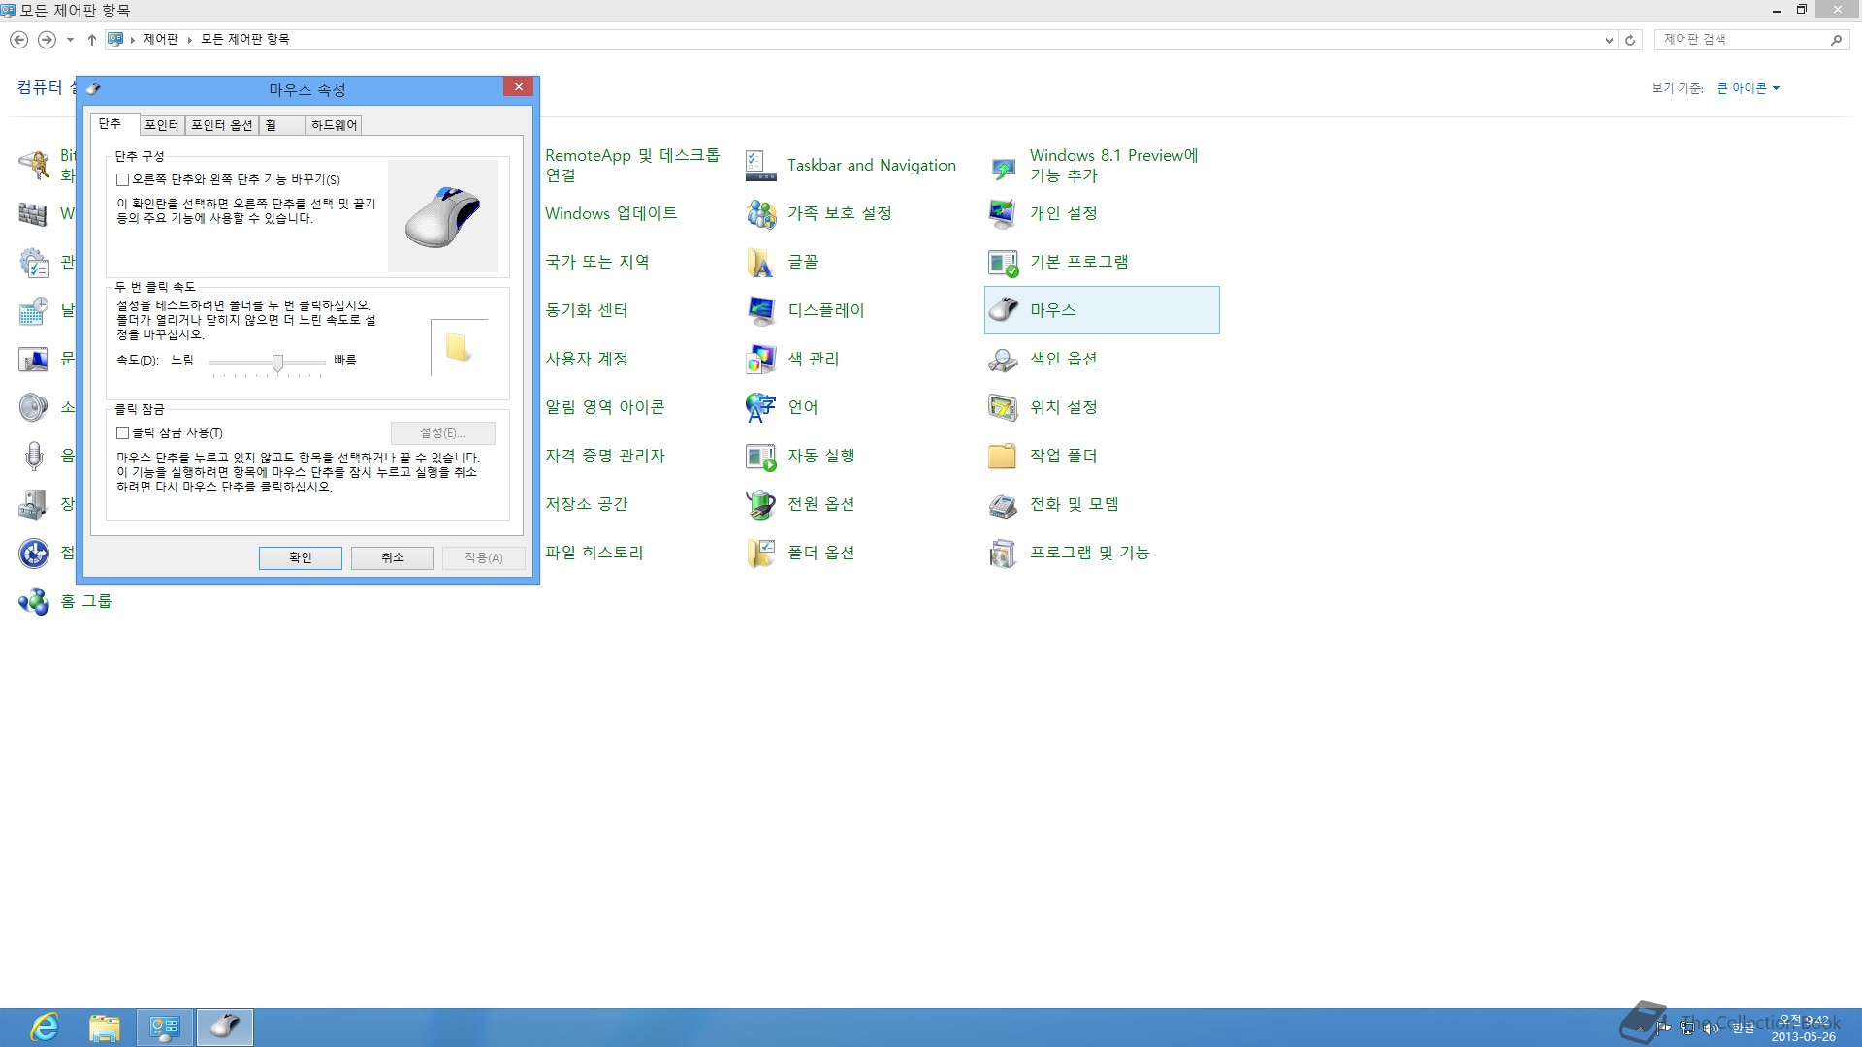Open the Taskbar and Navigation icon
The height and width of the screenshot is (1047, 1862).
[760, 165]
